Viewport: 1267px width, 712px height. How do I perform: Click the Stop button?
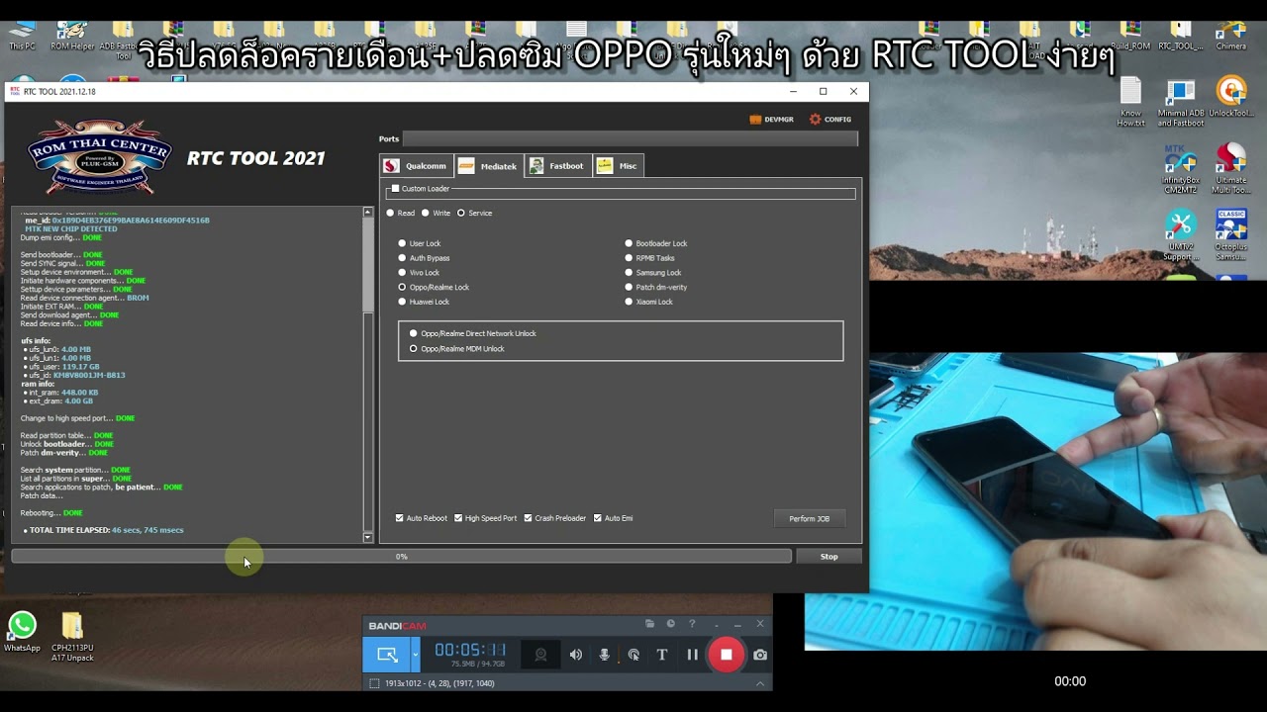click(829, 557)
